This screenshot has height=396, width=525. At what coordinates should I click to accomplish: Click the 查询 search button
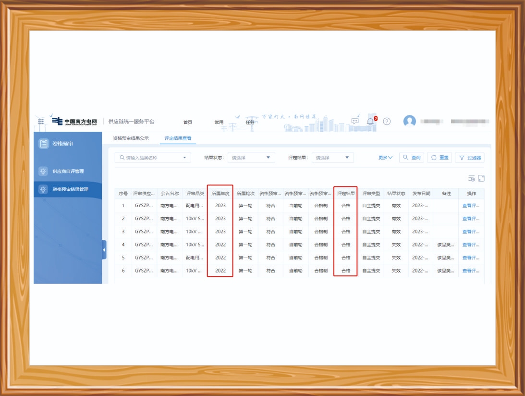pos(412,158)
